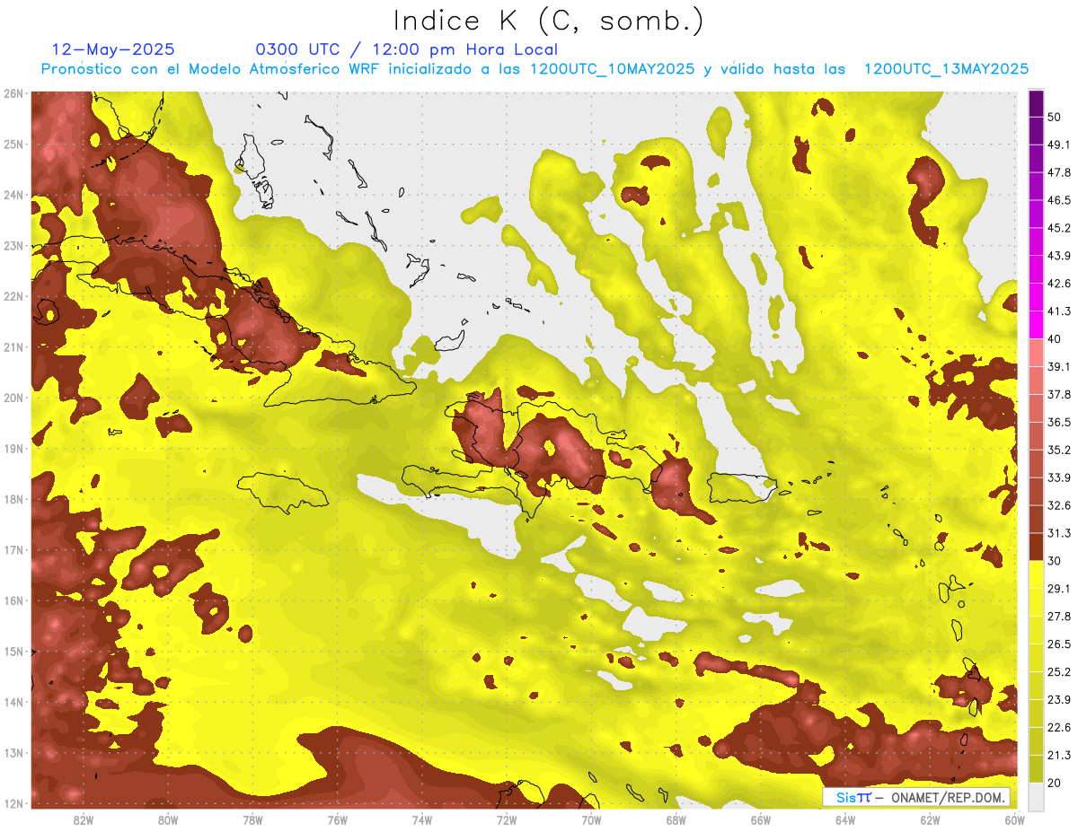This screenshot has width=1078, height=832.
Task: Click the longitude label "76W"
Action: (338, 820)
